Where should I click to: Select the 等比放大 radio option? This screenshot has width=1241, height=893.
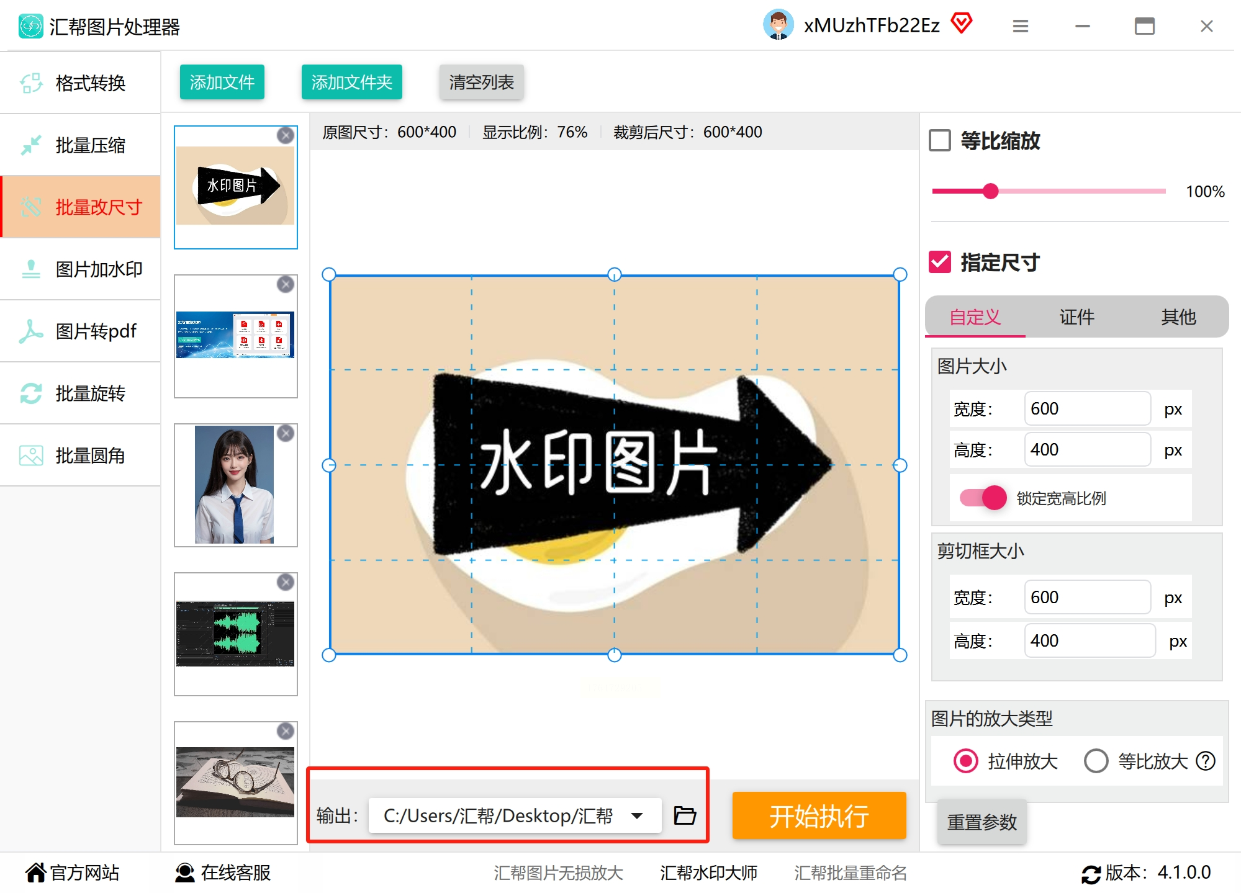pos(1096,761)
